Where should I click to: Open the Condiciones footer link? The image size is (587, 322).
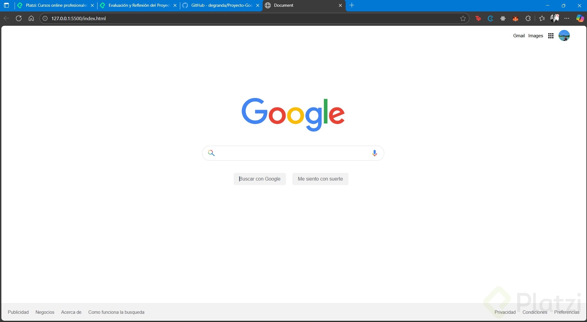535,312
